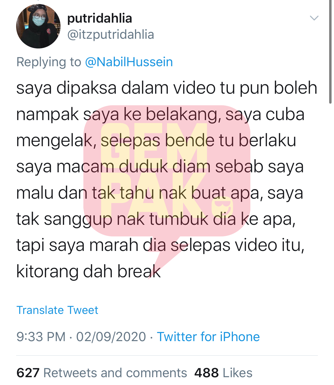The width and height of the screenshot is (334, 385).
Task: Open putridahlia's profile picture
Action: [38, 26]
